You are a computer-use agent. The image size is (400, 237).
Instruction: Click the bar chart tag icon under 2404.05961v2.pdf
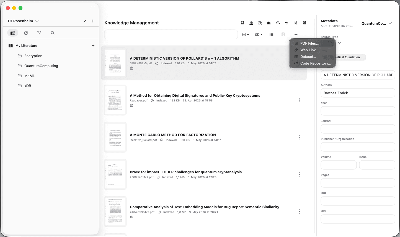point(132,217)
